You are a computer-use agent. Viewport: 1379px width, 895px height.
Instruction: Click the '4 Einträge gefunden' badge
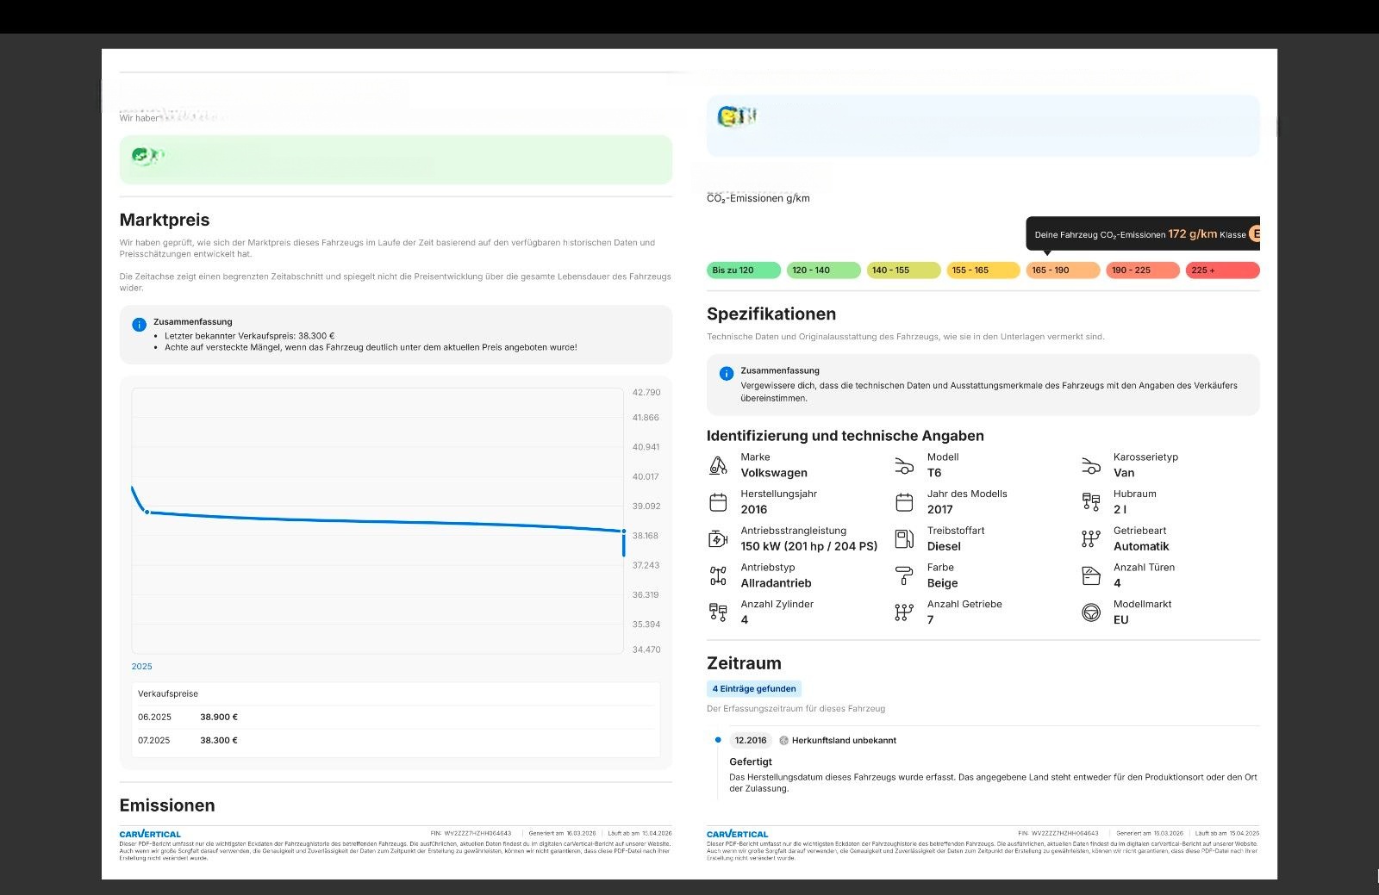tap(754, 688)
